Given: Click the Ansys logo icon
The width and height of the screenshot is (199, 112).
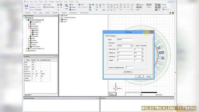Looking at the screenshot, I should (173, 13).
